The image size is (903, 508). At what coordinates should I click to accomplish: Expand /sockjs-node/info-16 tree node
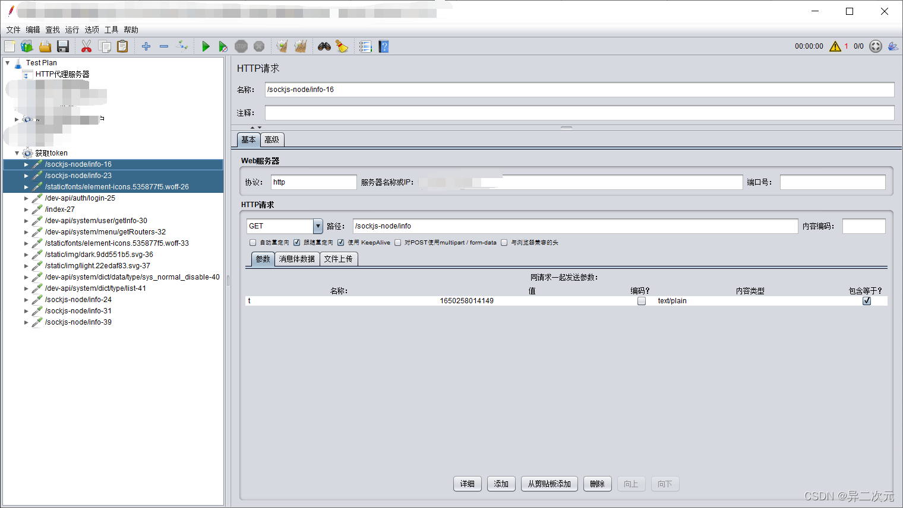[26, 164]
